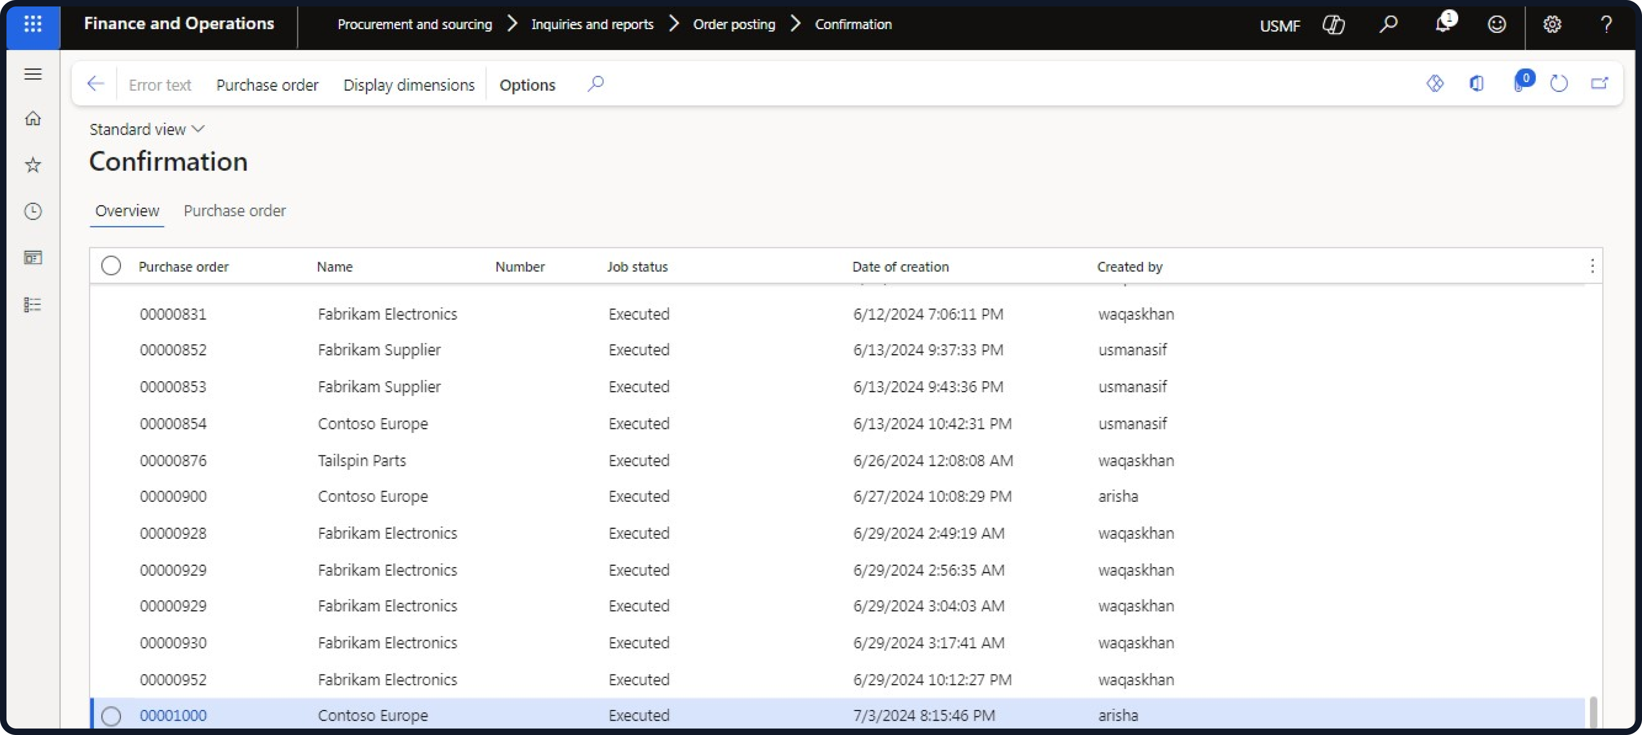Open Favorites star in sidebar
The width and height of the screenshot is (1642, 735).
(x=32, y=165)
